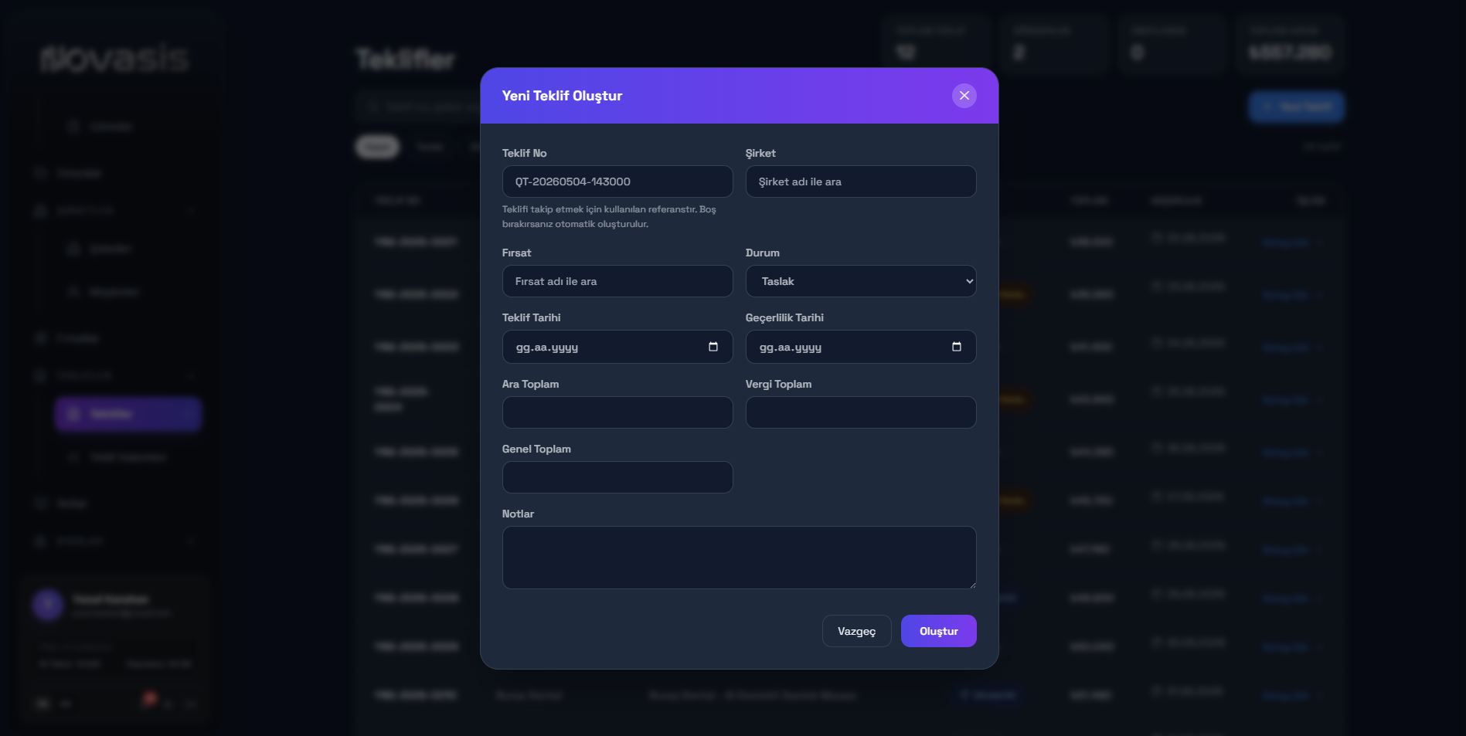Open the calendar picker for Geçerlilik Tarihi
Image resolution: width=1466 pixels, height=736 pixels.
(956, 347)
